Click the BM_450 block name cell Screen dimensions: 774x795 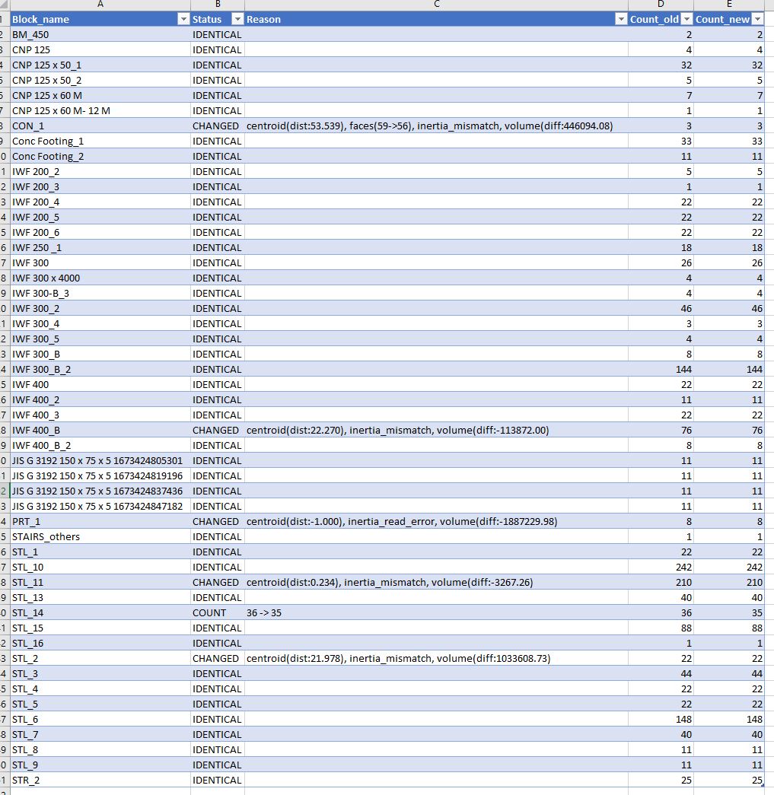[x=100, y=34]
